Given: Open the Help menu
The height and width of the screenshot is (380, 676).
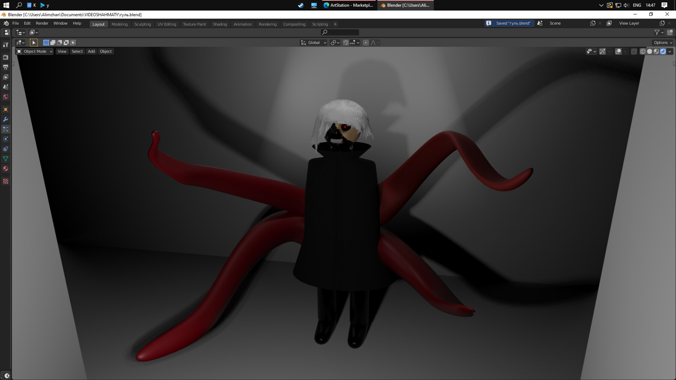Looking at the screenshot, I should 77,23.
